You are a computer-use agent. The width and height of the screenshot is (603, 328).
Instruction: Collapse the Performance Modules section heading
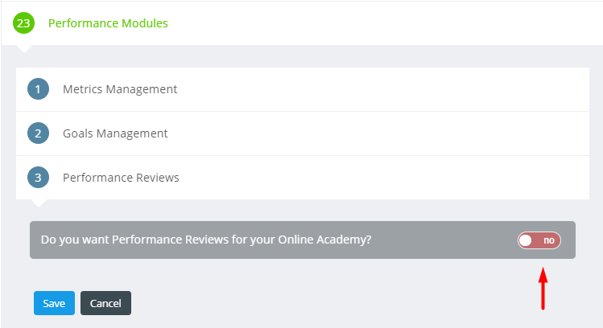(108, 23)
